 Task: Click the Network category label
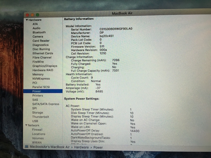coord(33,125)
